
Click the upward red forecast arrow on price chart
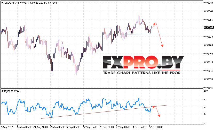point(154,25)
